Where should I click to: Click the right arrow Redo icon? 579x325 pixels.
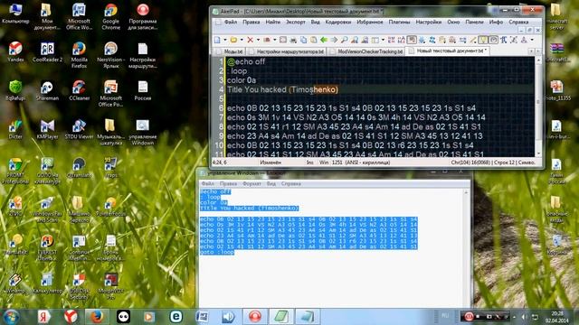(x=334, y=40)
